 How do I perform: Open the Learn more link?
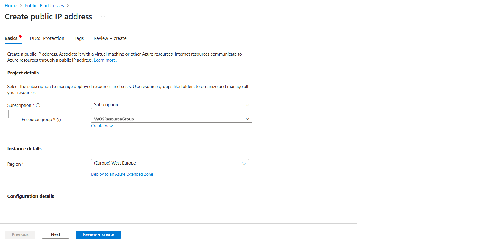105,60
